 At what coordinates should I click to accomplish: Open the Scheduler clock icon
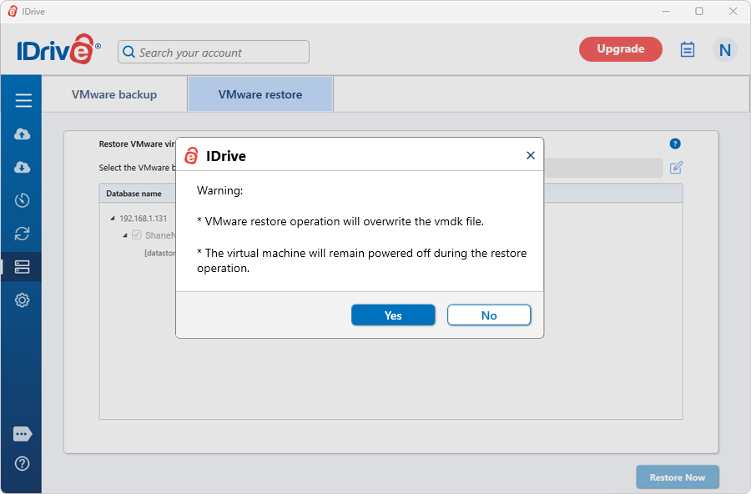click(22, 200)
